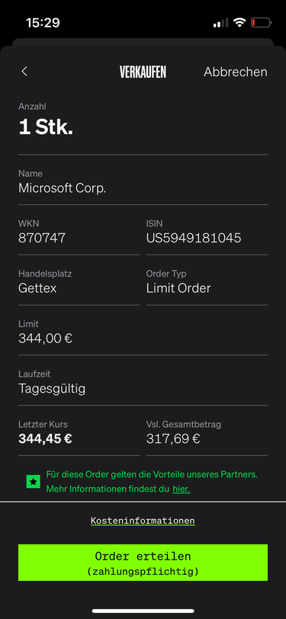Open the 'hier' partner info link
The width and height of the screenshot is (286, 619).
pos(182,489)
